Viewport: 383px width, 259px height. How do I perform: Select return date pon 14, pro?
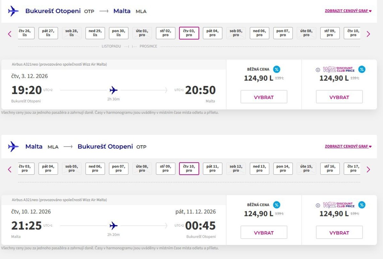pyautogui.click(x=283, y=169)
